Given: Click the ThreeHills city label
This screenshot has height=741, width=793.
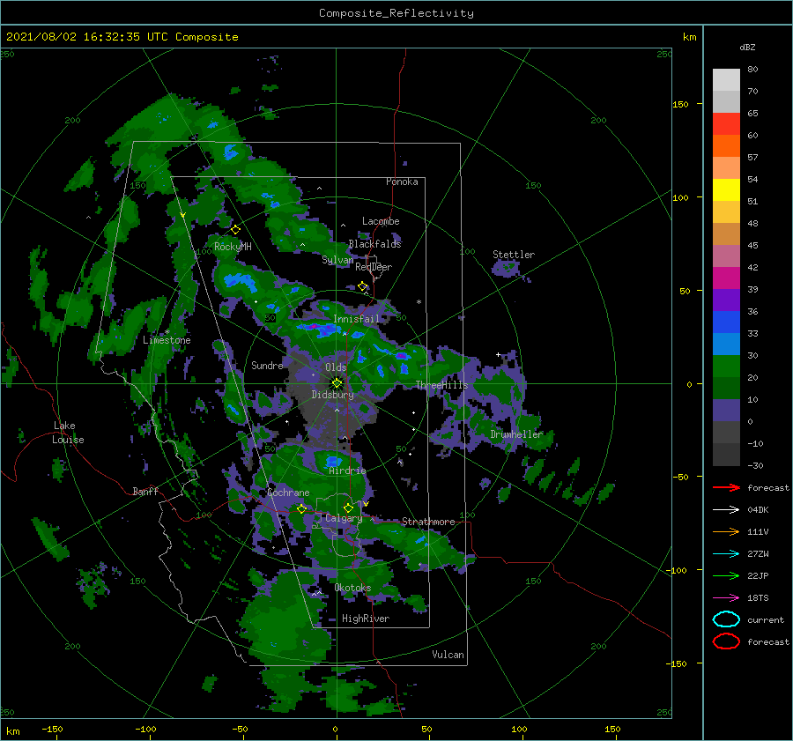Looking at the screenshot, I should pyautogui.click(x=441, y=385).
